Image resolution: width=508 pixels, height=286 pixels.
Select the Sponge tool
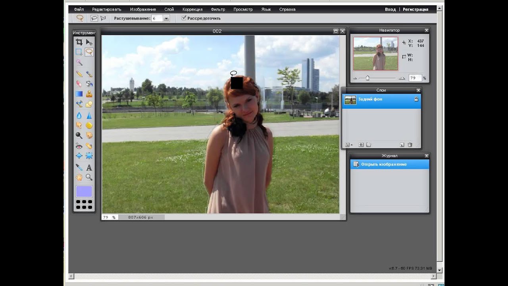coord(89,126)
